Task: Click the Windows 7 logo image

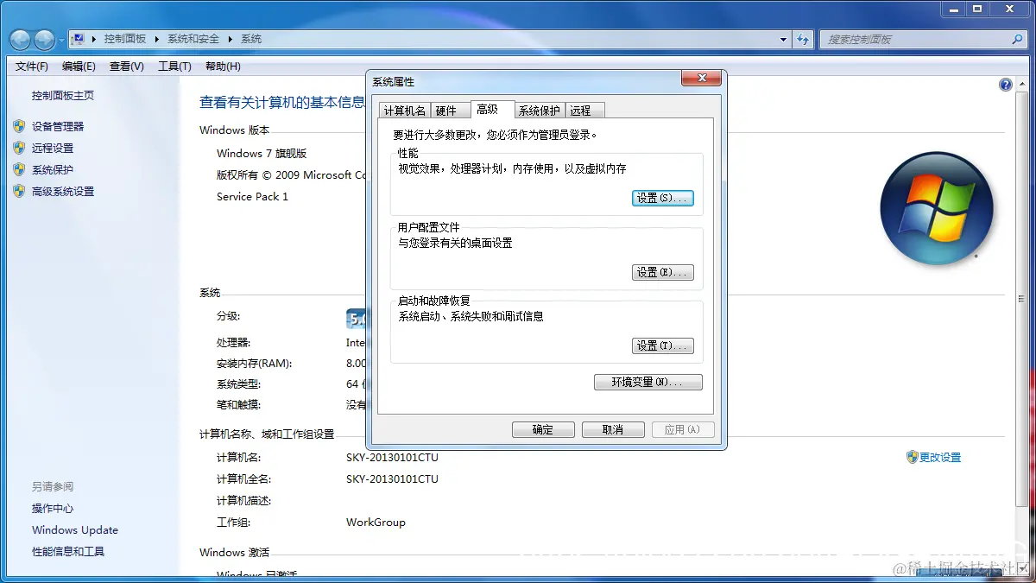Action: click(x=937, y=208)
